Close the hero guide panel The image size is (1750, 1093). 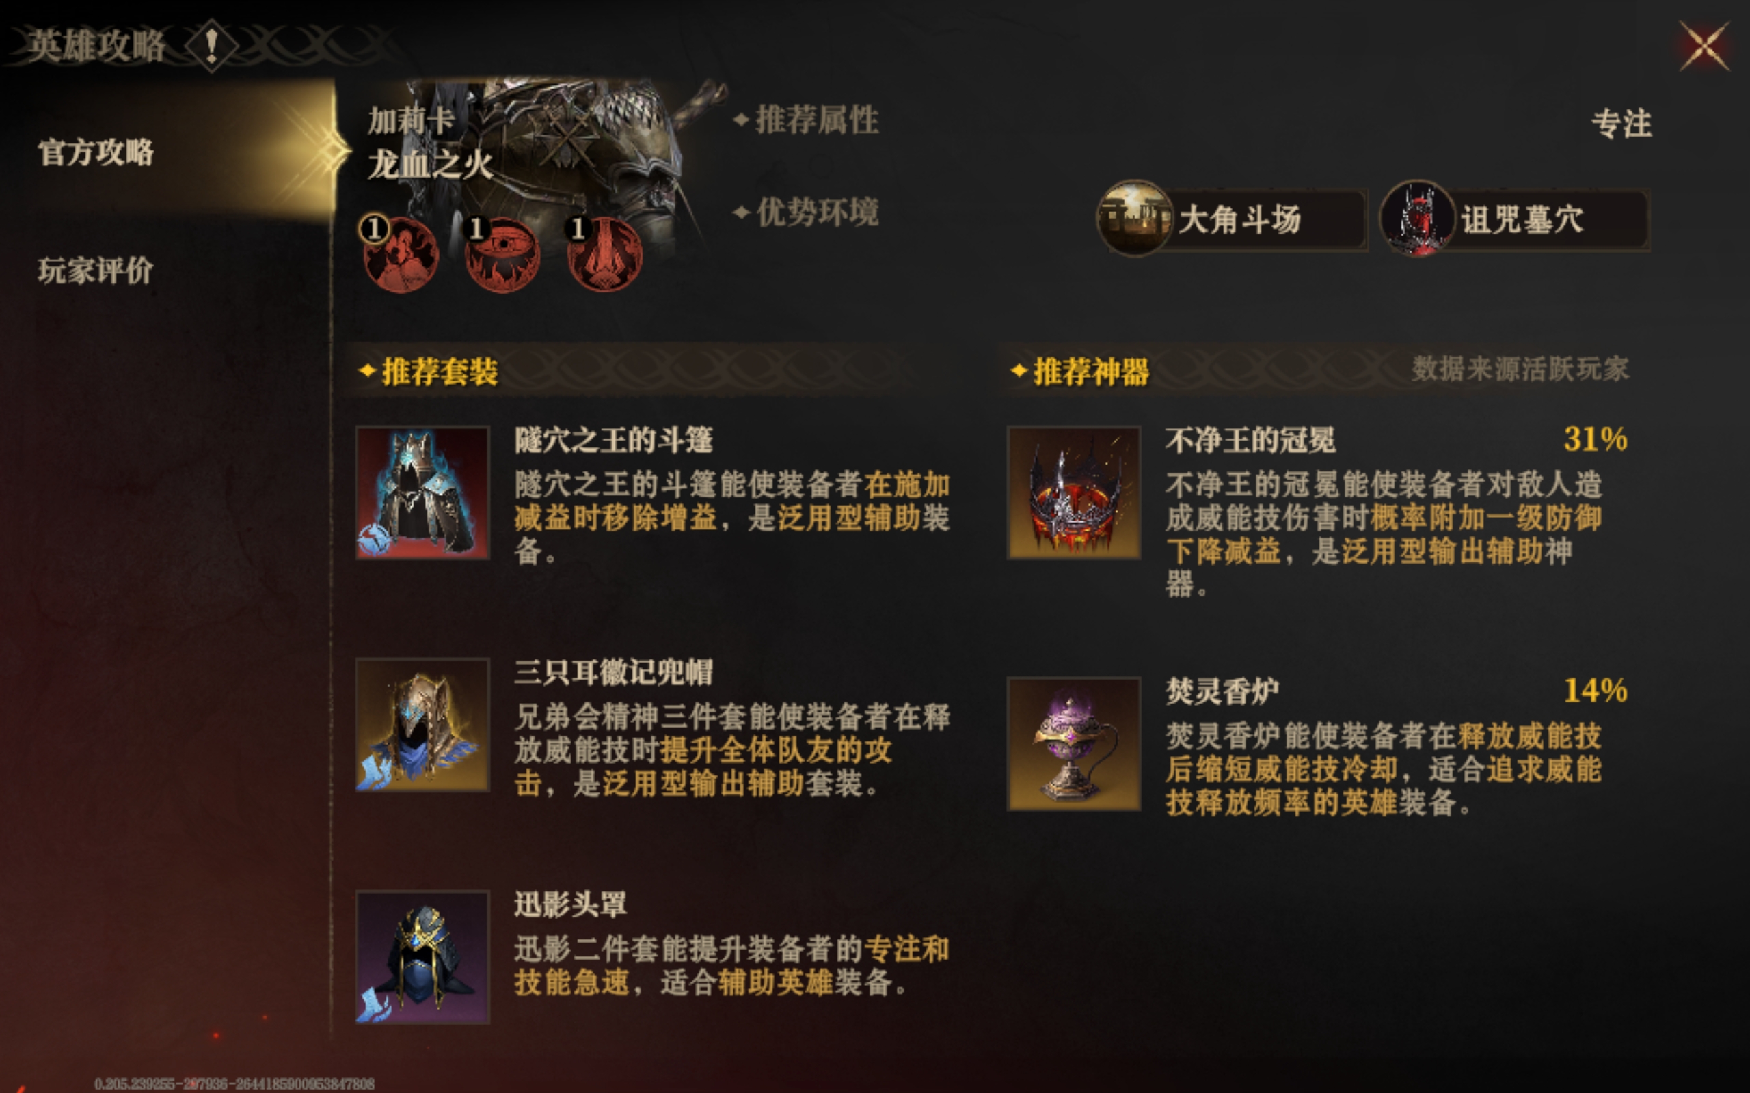[1704, 46]
